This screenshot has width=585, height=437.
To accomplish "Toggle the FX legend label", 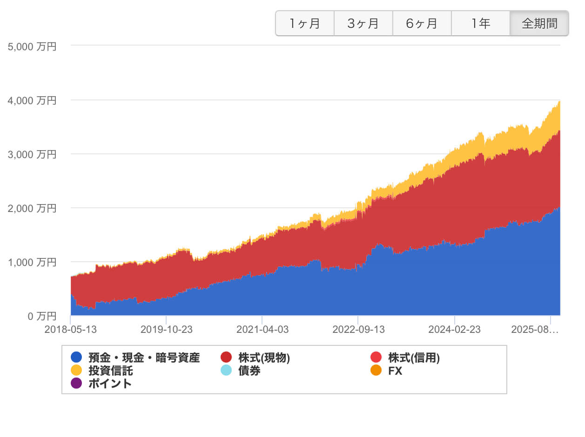I will (395, 371).
